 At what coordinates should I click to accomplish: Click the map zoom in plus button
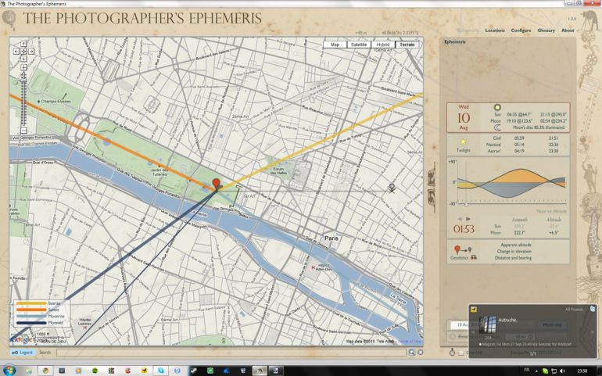(x=24, y=68)
